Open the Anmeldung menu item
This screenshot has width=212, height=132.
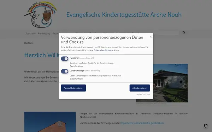(x=44, y=33)
